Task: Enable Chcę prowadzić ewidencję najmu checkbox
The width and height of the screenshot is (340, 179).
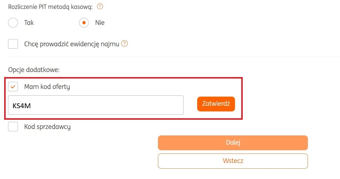Action: (x=13, y=44)
